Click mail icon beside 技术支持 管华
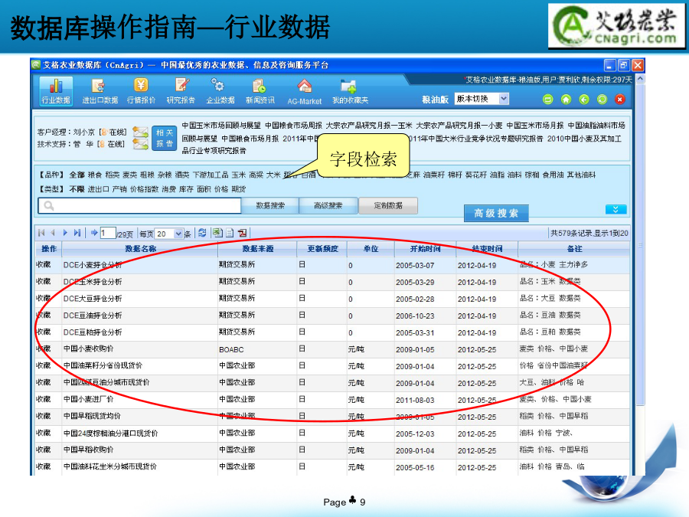 pyautogui.click(x=141, y=144)
